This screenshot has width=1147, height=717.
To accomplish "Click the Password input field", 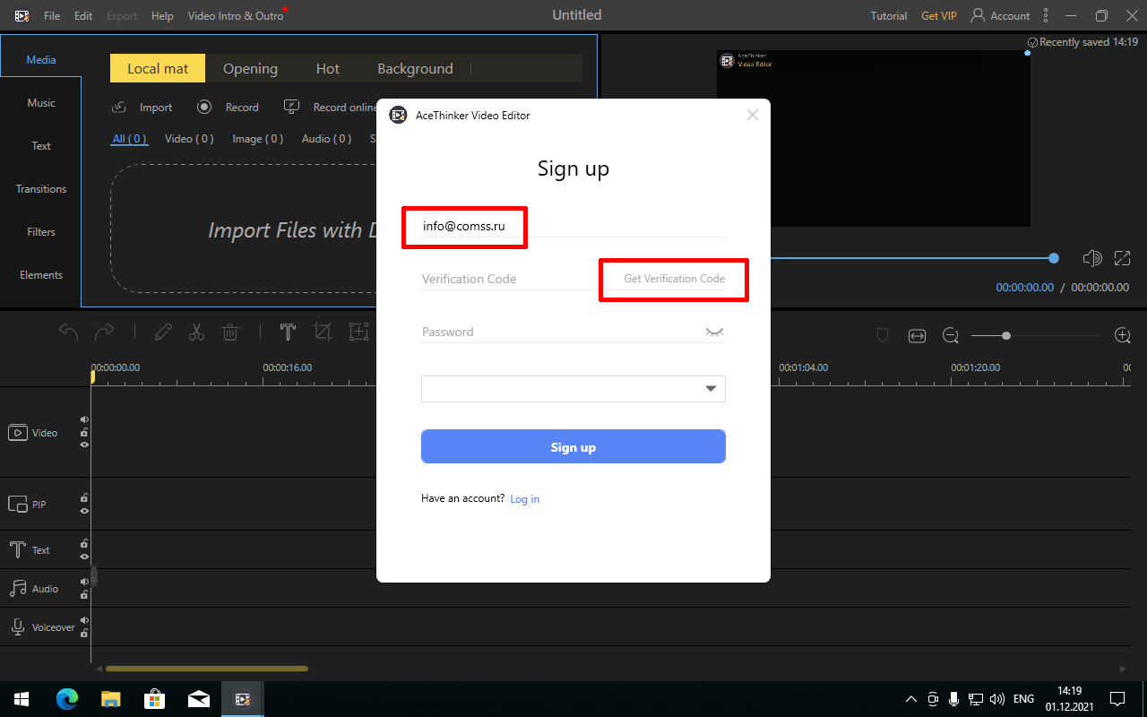I will pos(560,332).
